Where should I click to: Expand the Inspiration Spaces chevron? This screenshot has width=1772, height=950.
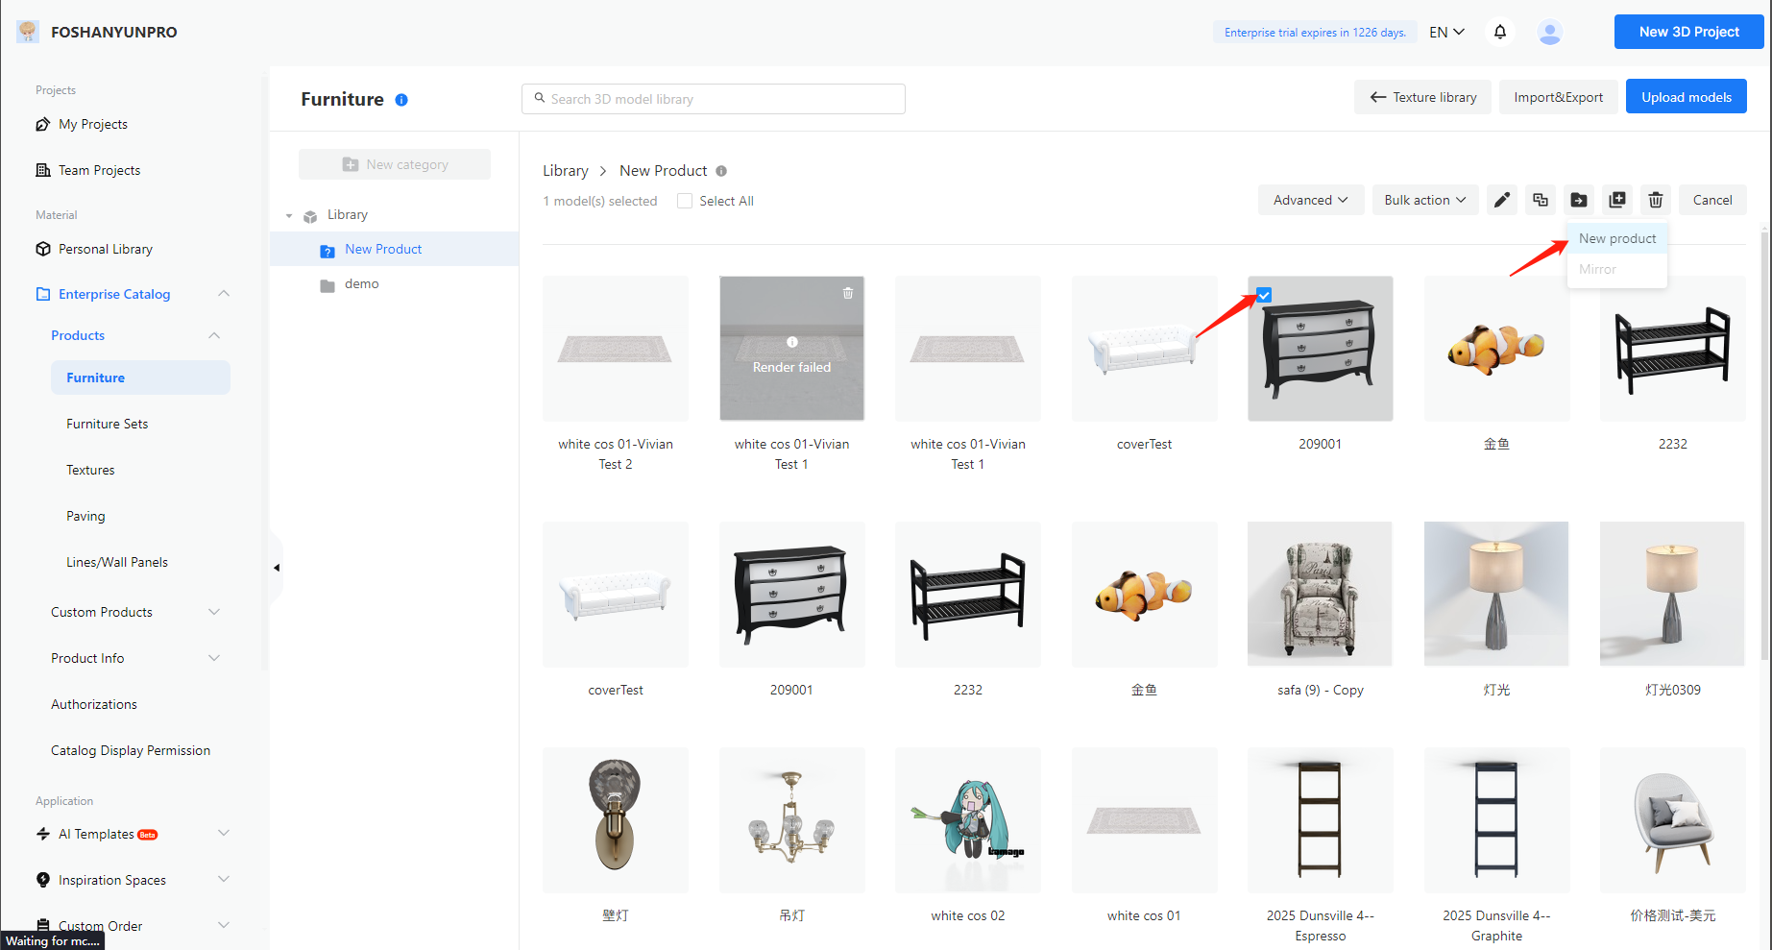(224, 879)
